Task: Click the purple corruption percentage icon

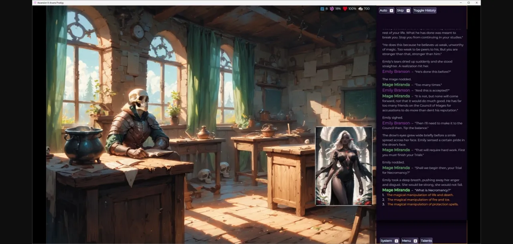Action: point(332,8)
